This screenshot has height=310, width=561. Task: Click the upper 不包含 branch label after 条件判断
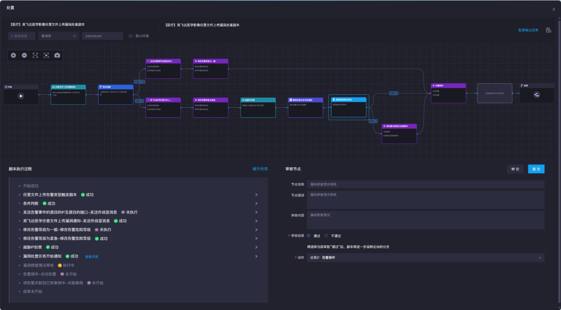139,82
